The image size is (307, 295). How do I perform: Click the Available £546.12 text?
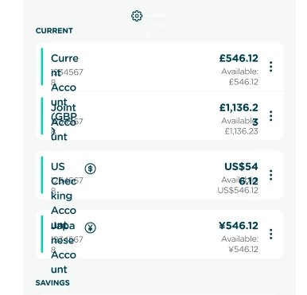(x=240, y=76)
